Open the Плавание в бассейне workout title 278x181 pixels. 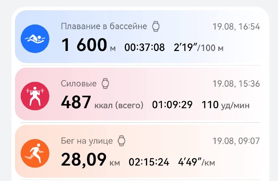point(104,26)
